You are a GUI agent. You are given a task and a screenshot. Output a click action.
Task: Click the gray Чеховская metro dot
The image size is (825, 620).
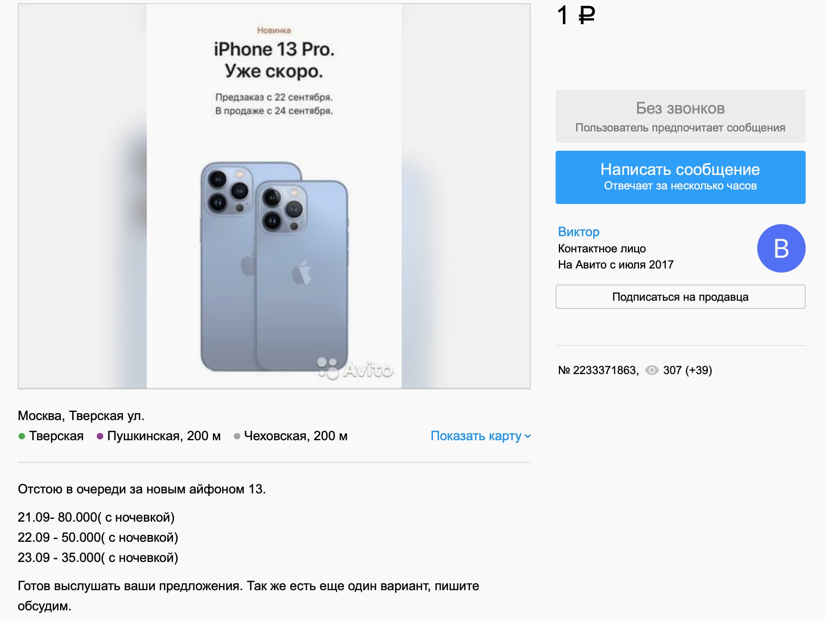(237, 436)
